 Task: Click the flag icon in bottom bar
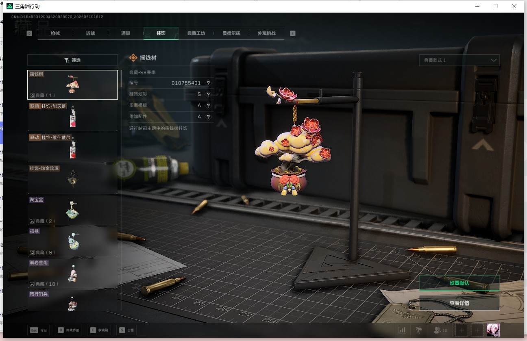click(x=418, y=330)
